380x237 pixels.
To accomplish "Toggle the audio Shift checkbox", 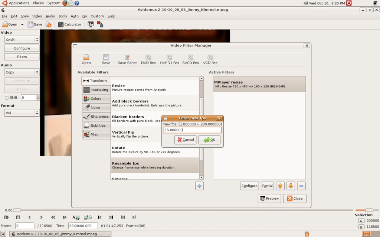I will [x=7, y=98].
